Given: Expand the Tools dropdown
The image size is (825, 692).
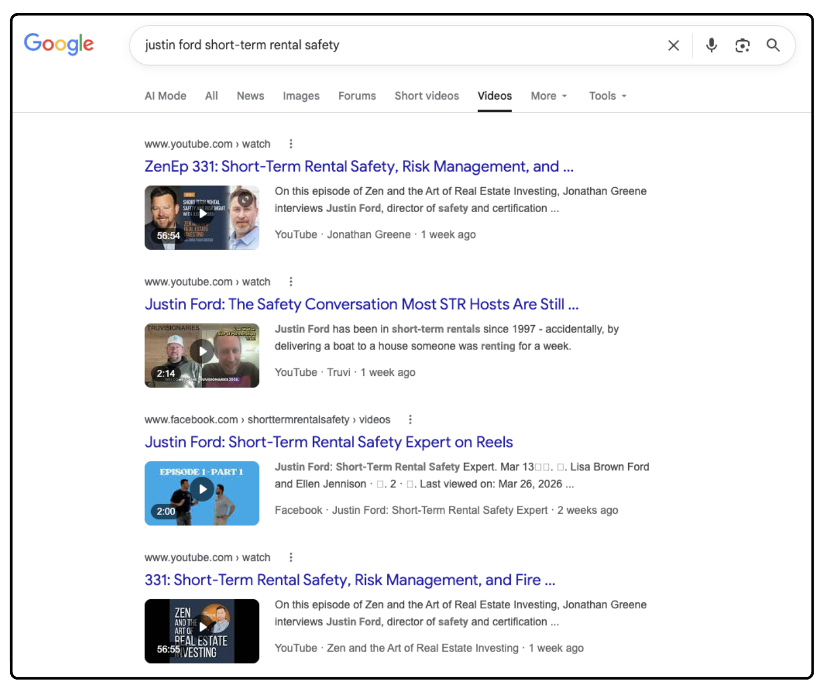Looking at the screenshot, I should (608, 96).
